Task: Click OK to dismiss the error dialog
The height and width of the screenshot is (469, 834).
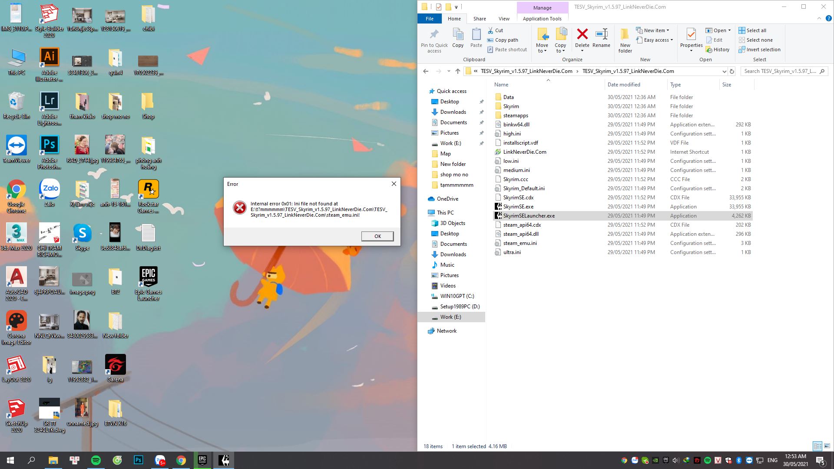Action: 377,236
